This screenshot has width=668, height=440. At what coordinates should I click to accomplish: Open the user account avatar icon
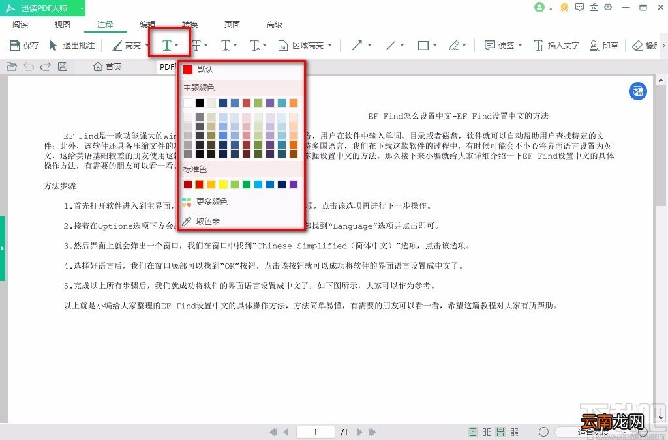(539, 7)
